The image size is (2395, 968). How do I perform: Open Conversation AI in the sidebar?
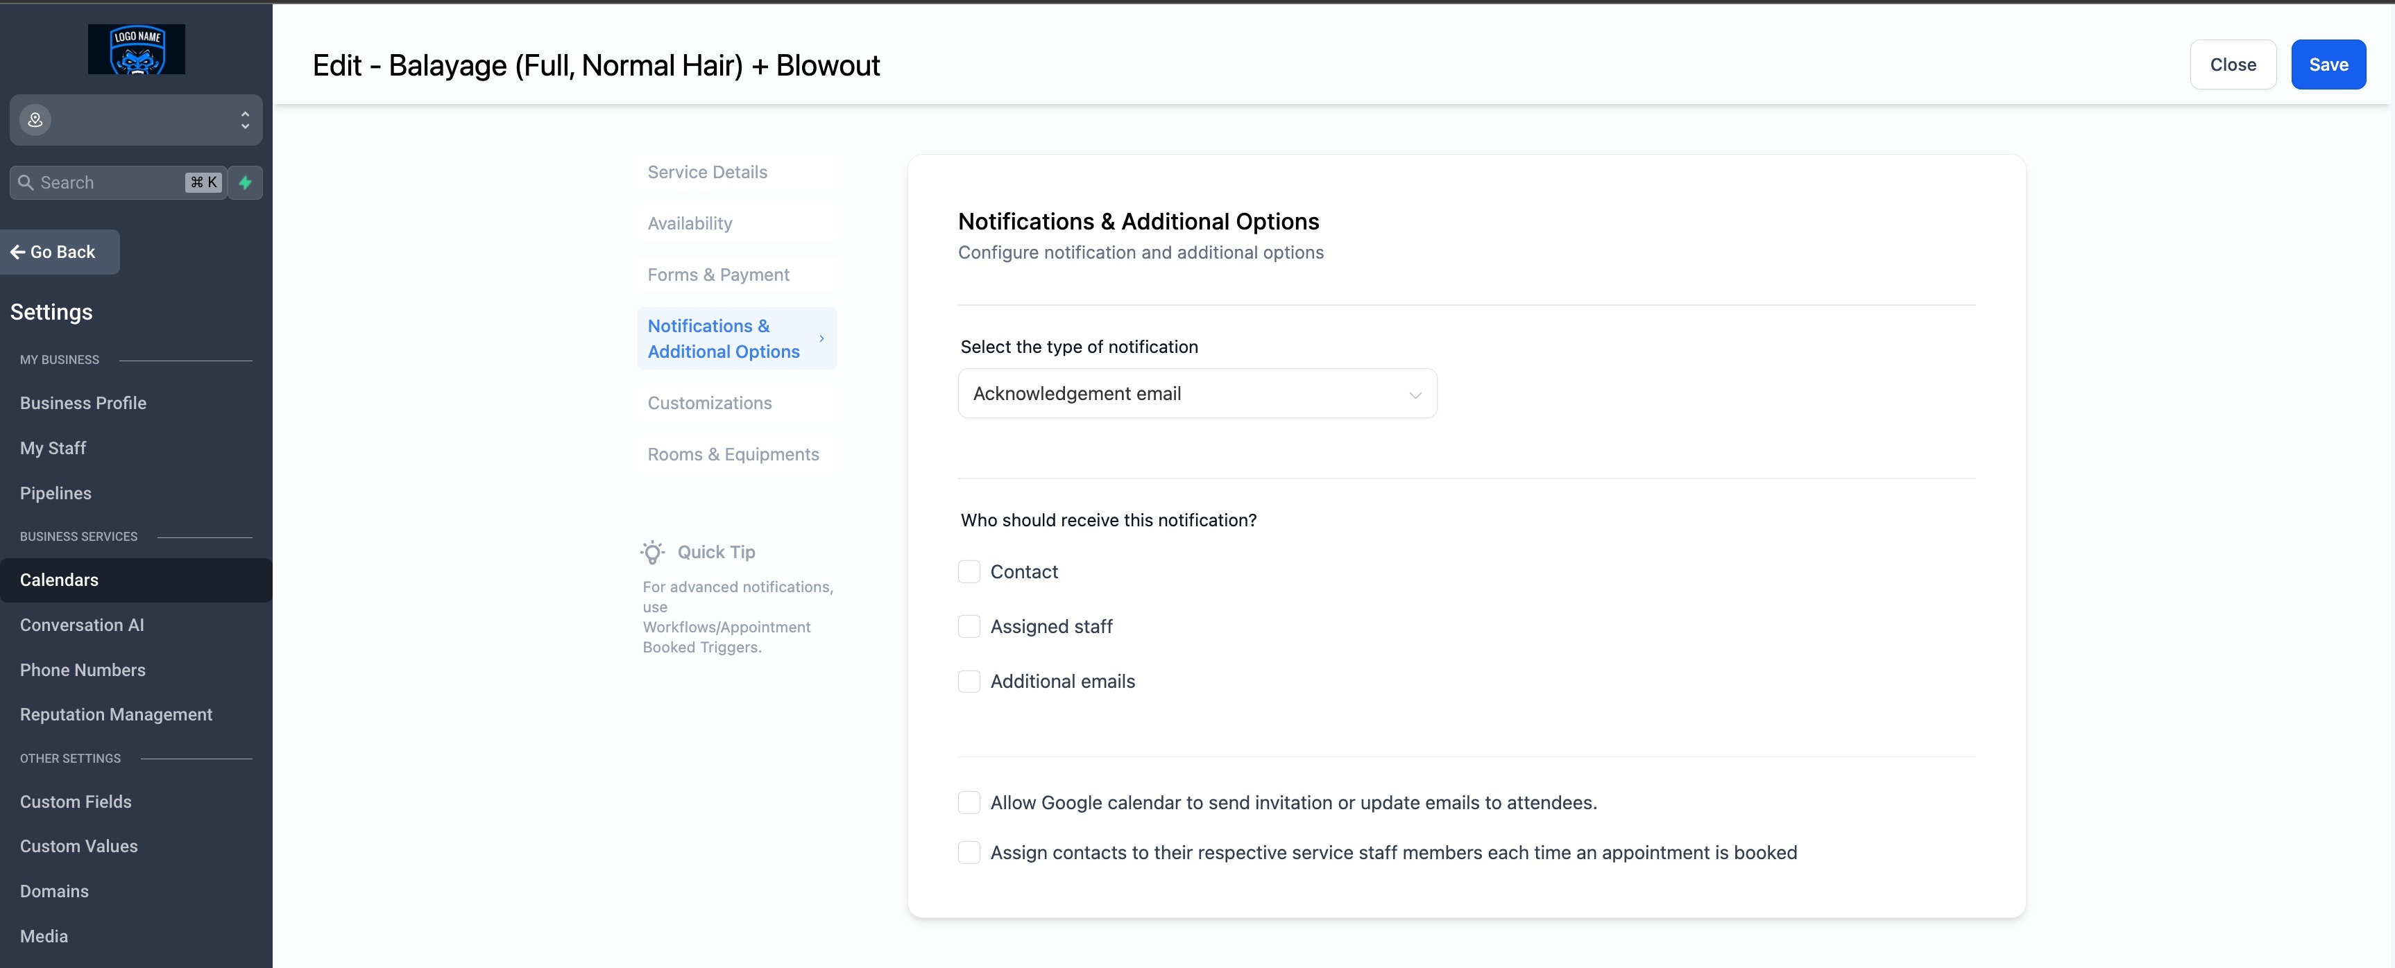tap(82, 625)
